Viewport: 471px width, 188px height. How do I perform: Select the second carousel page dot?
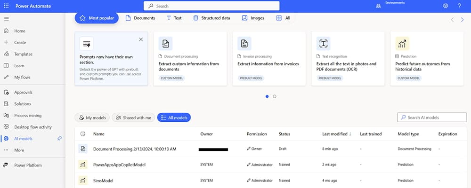(x=275, y=96)
